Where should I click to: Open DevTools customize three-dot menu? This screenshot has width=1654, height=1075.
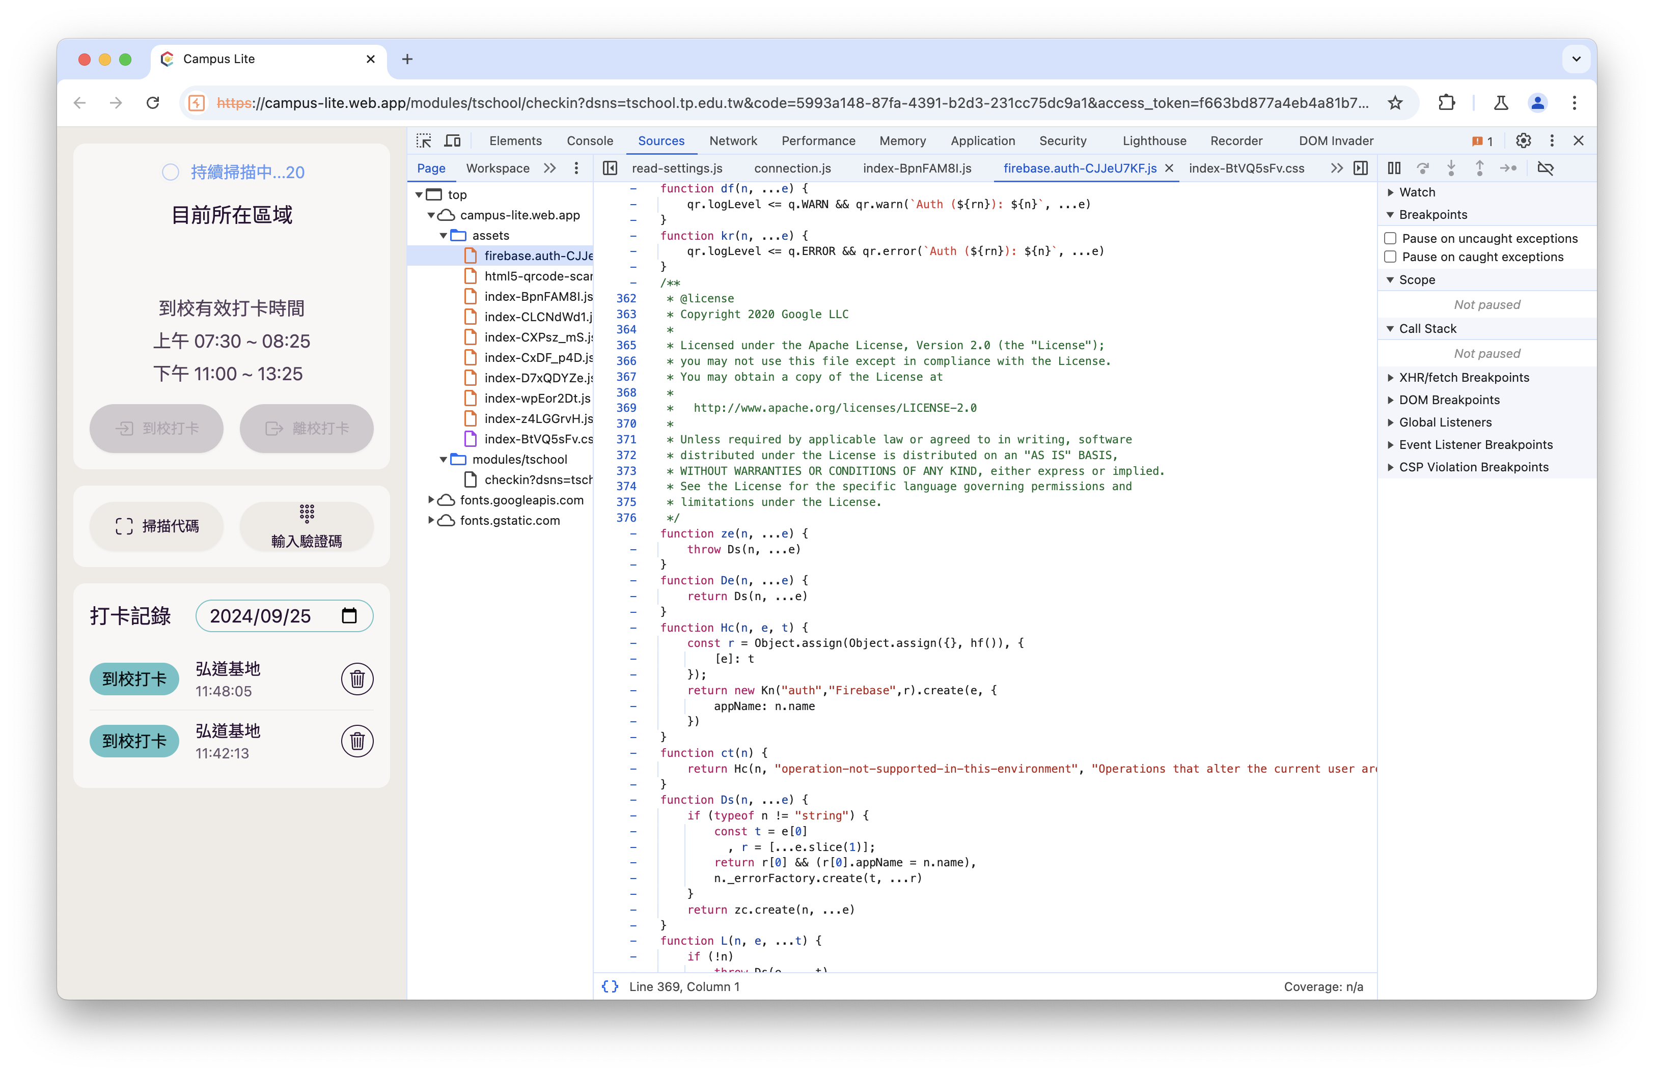[x=1552, y=141]
